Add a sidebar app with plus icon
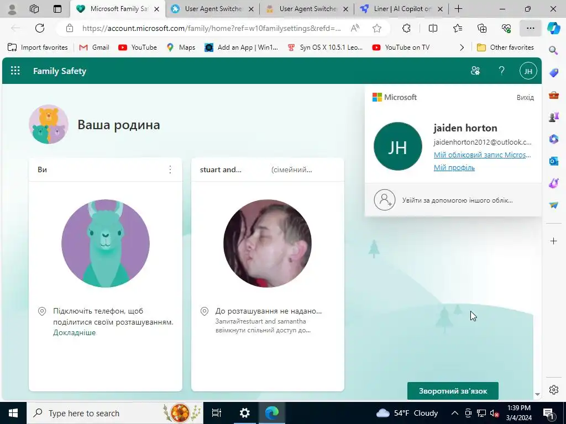The image size is (566, 424). (x=553, y=241)
